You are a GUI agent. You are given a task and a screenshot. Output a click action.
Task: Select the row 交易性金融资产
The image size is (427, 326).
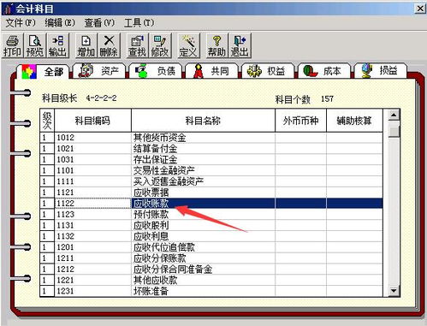click(211, 170)
